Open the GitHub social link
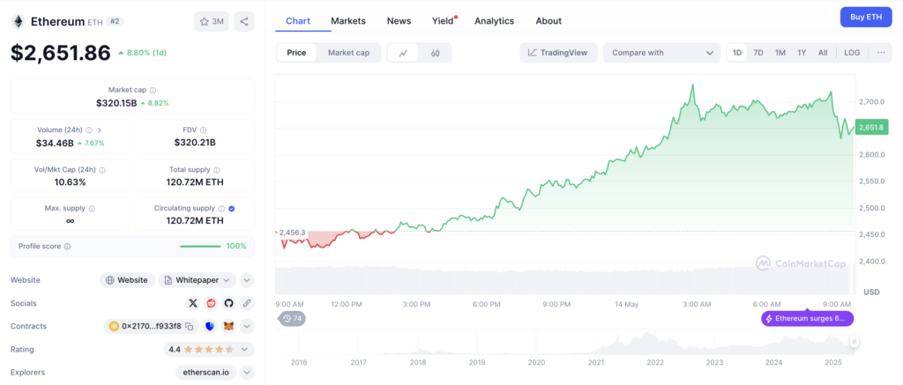This screenshot has width=903, height=385. point(228,303)
